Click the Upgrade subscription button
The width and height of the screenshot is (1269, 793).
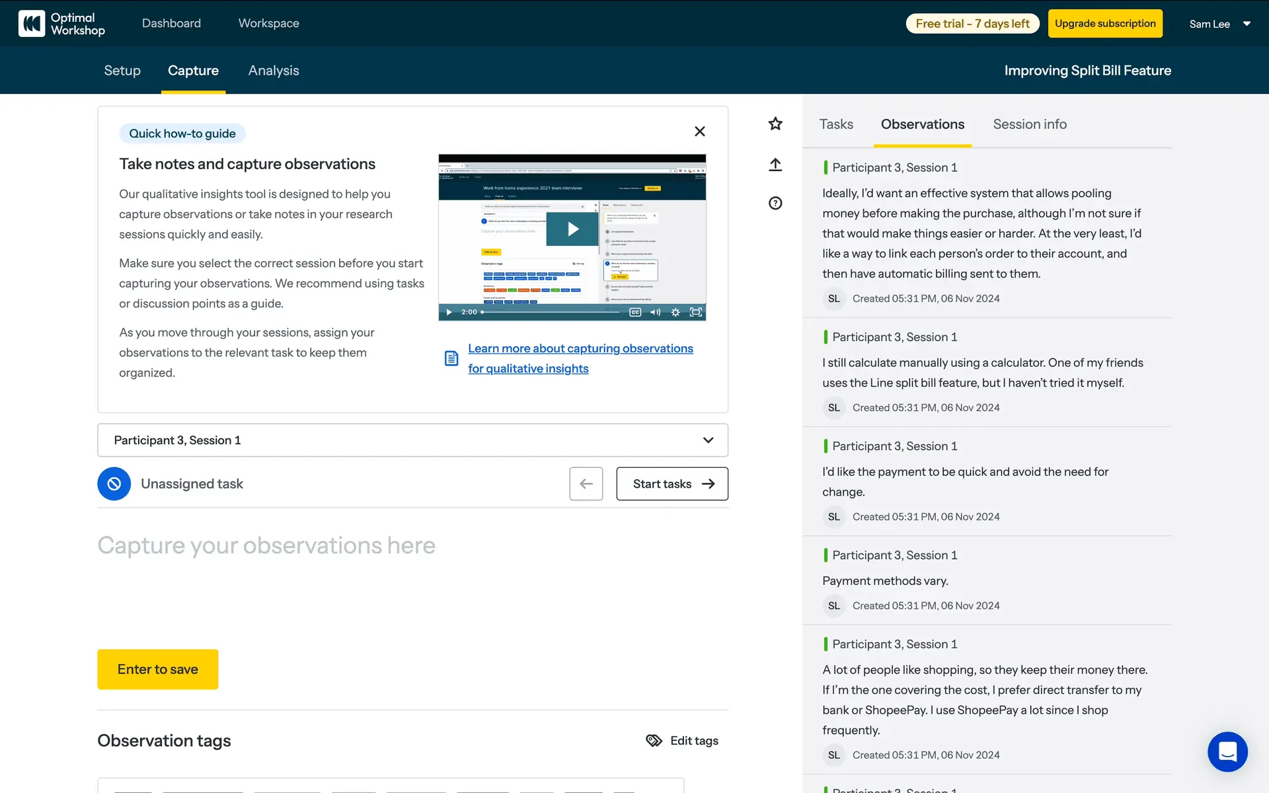coord(1105,24)
